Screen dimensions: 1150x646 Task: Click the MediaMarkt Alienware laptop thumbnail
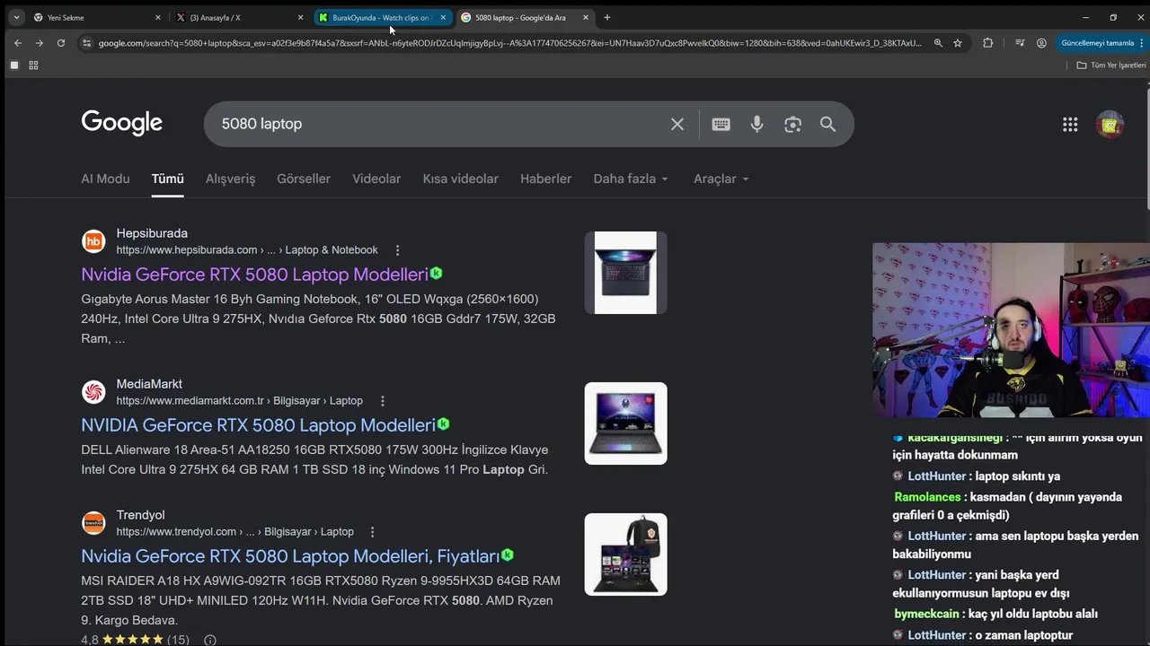(x=625, y=423)
